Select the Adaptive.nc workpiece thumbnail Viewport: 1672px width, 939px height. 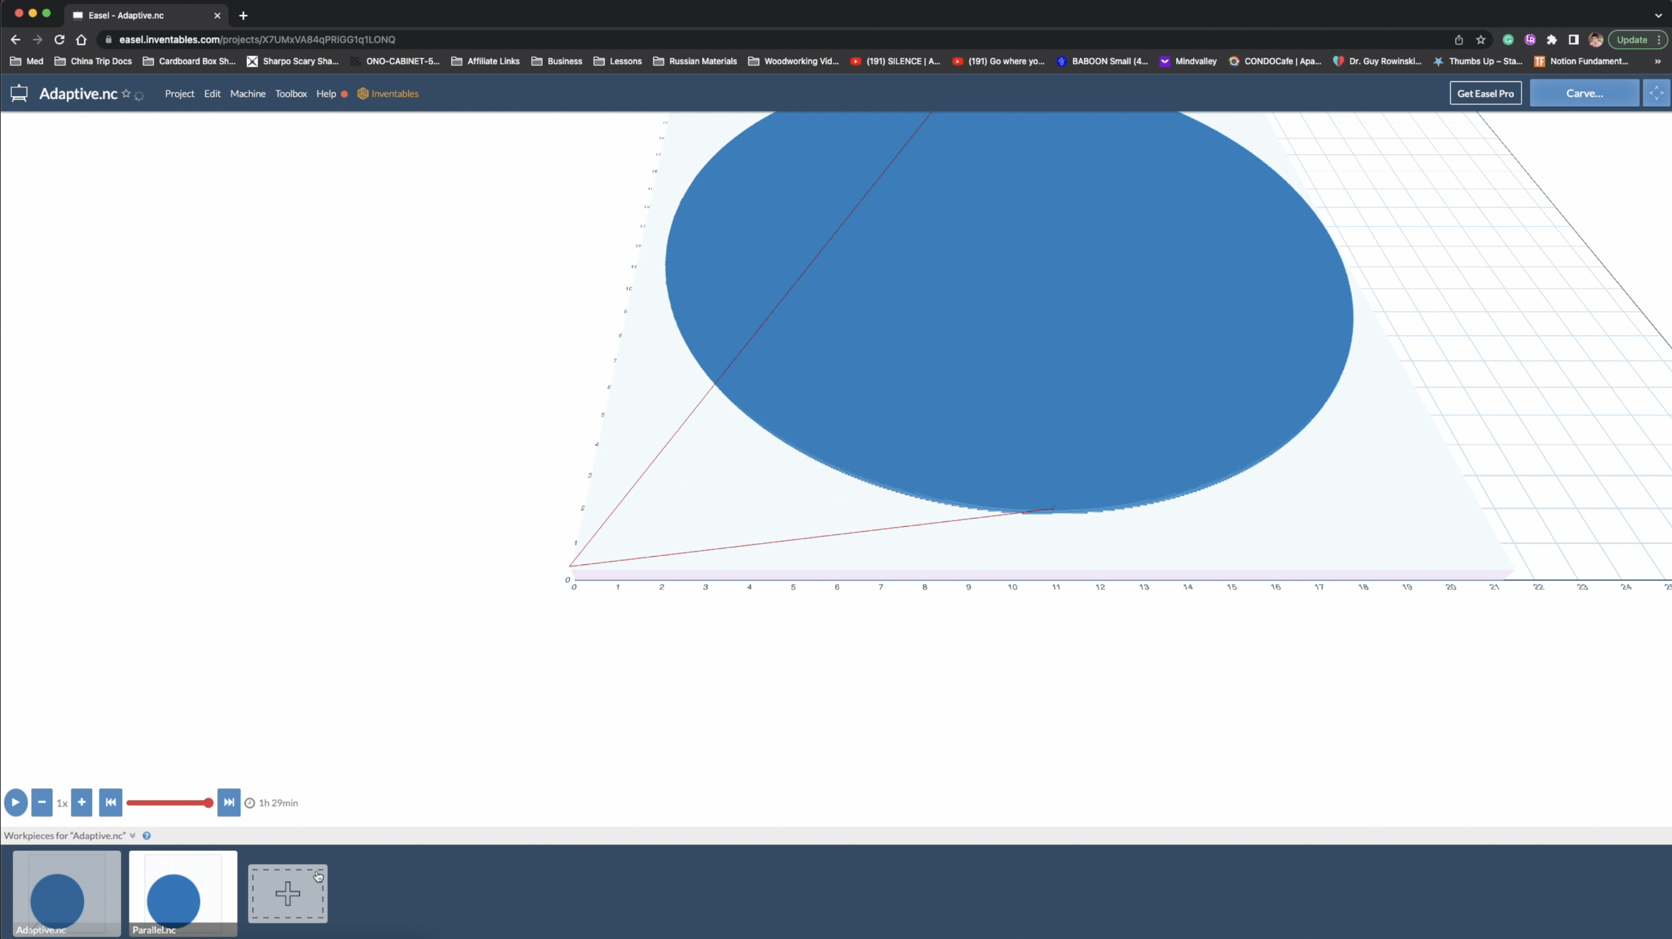pos(67,893)
